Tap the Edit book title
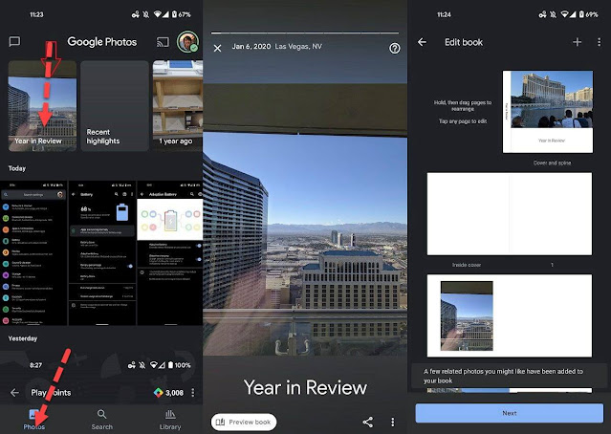Viewport: 611px width, 434px height. pyautogui.click(x=464, y=42)
